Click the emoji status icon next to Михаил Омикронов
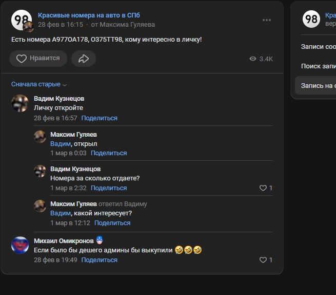This screenshot has width=336, height=295. pos(99,240)
